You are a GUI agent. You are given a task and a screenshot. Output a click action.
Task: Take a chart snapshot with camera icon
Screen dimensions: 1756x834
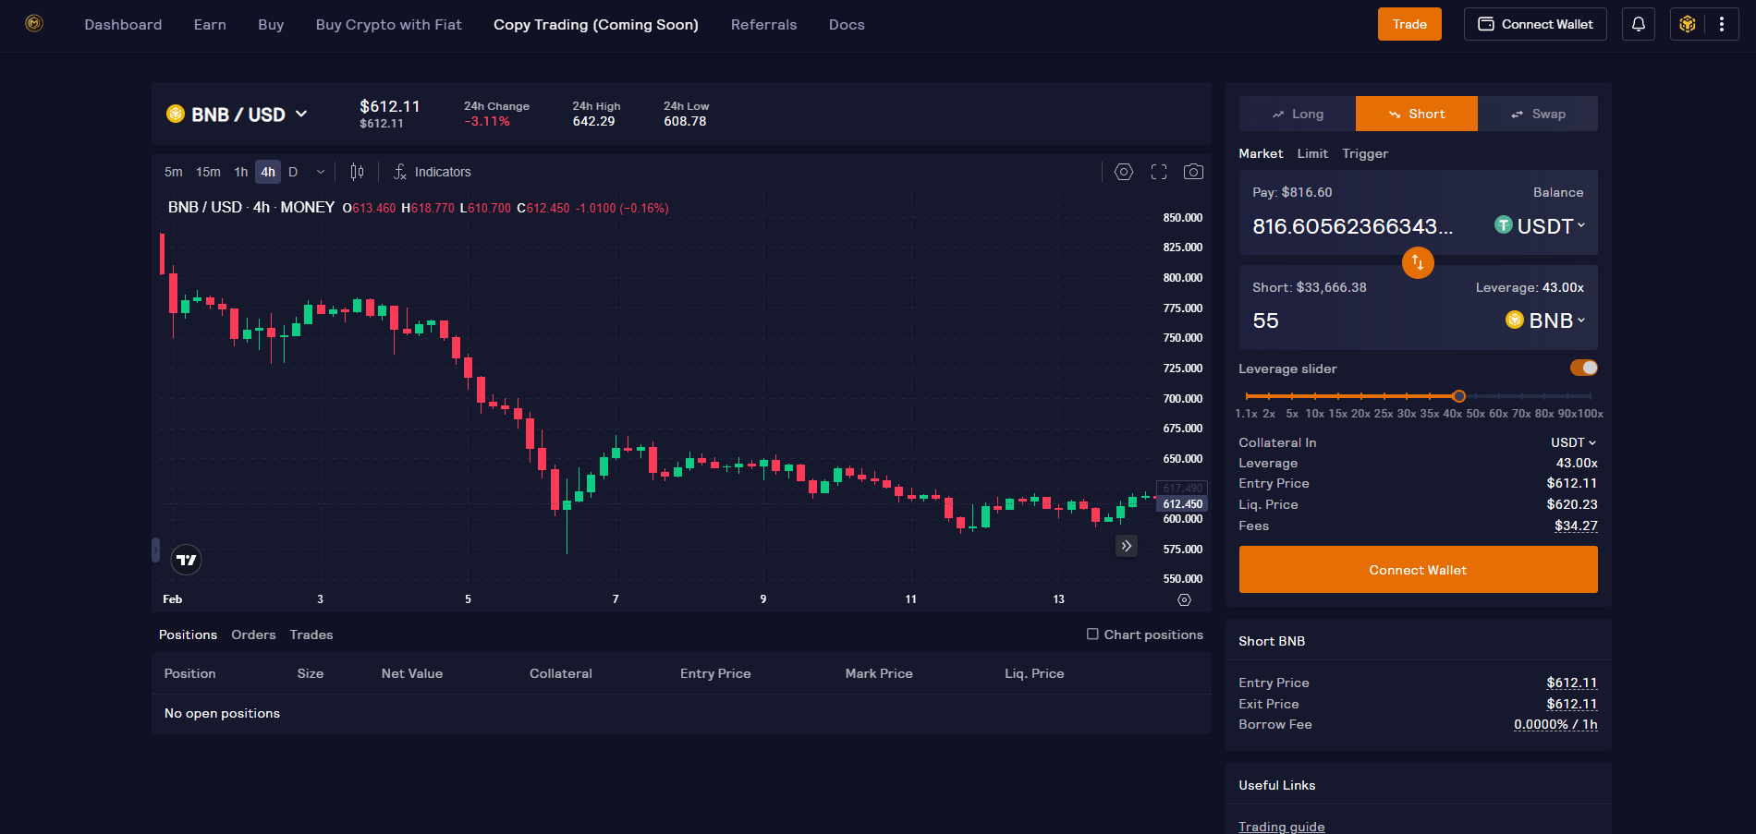click(x=1193, y=172)
